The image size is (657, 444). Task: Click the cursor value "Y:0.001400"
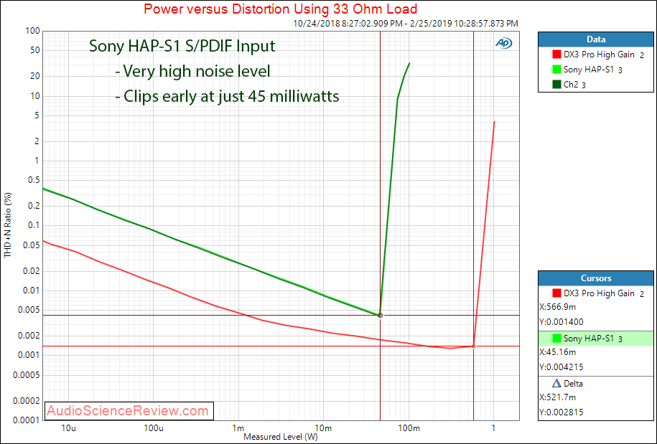point(562,322)
